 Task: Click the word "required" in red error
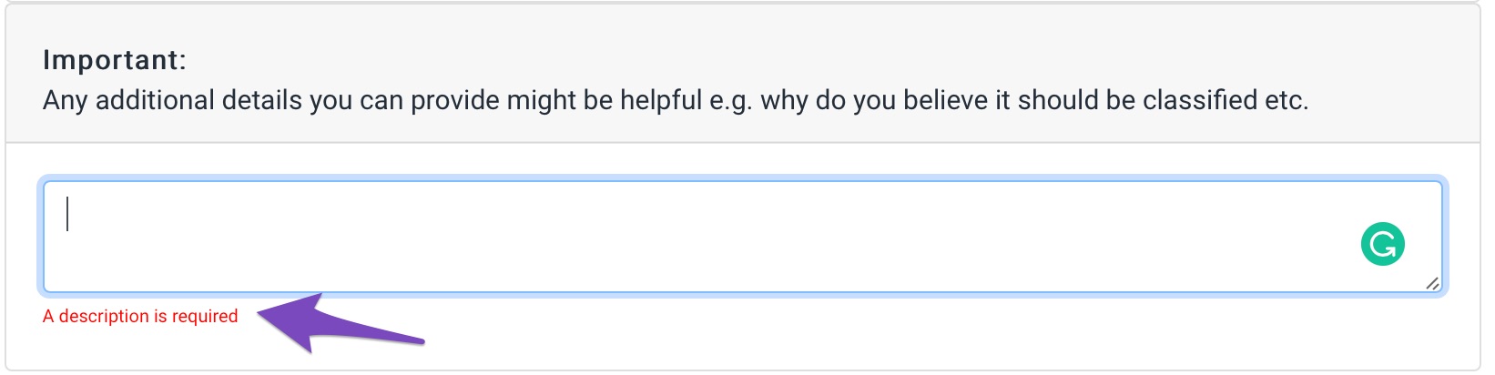click(205, 316)
